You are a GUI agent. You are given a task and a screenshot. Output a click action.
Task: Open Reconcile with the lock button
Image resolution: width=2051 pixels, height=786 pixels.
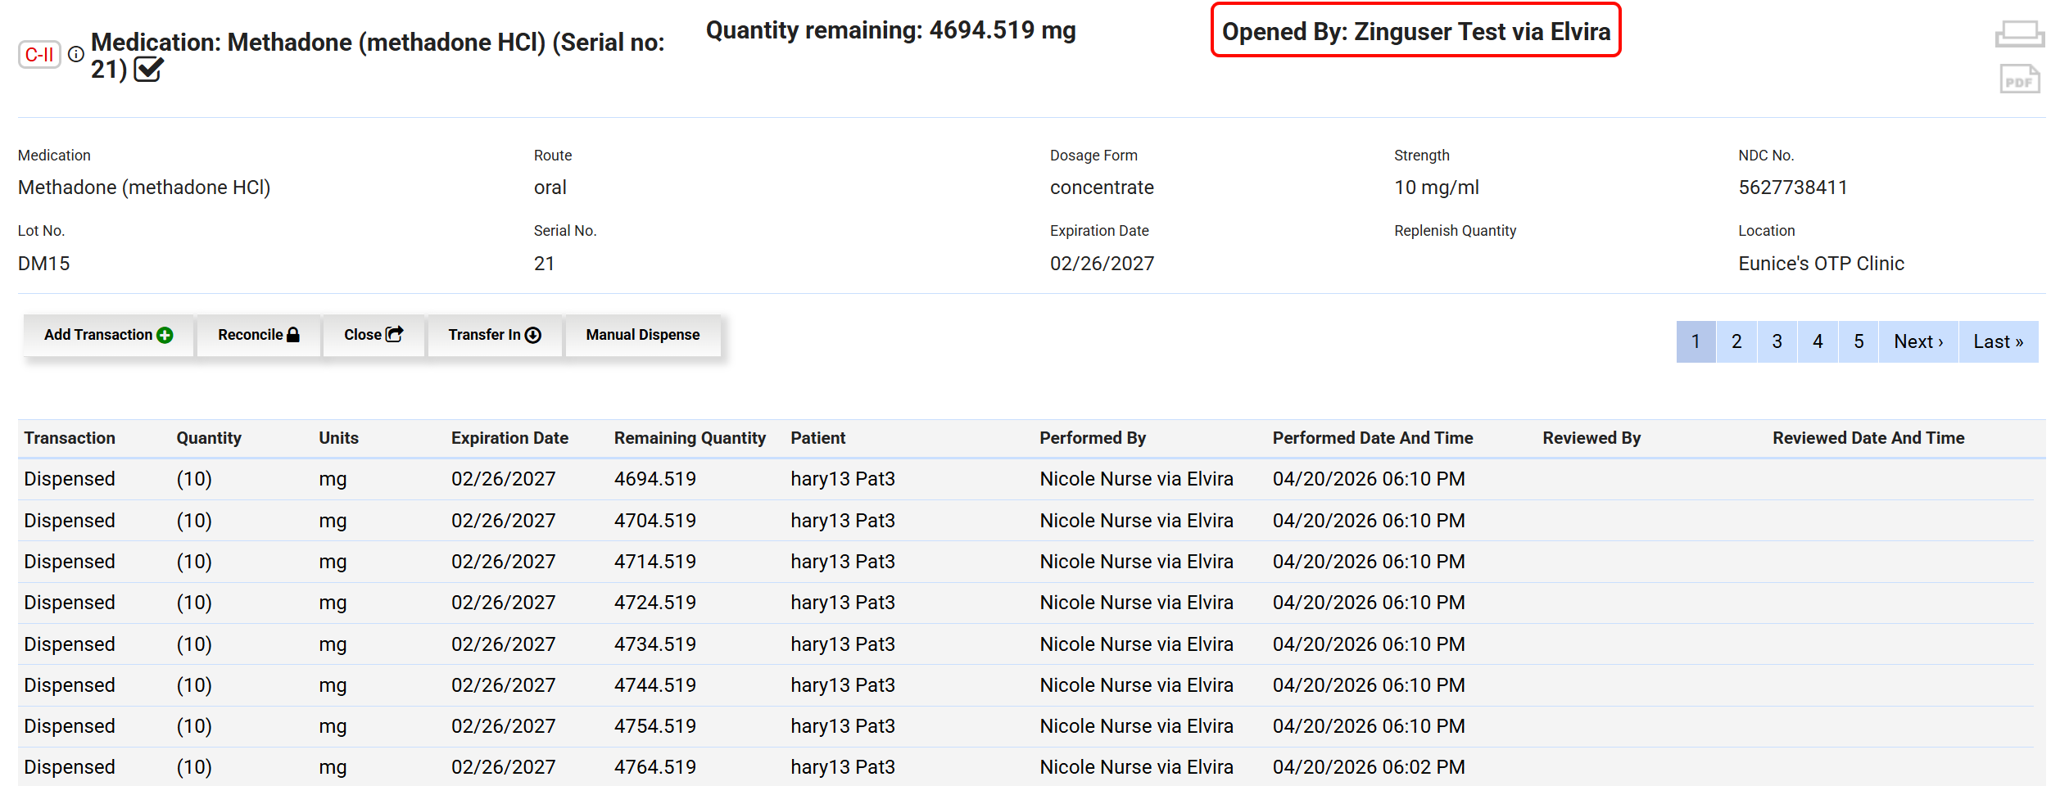click(258, 335)
